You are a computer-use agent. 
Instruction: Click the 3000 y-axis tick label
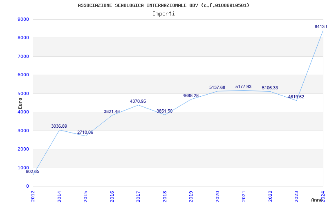23,131
